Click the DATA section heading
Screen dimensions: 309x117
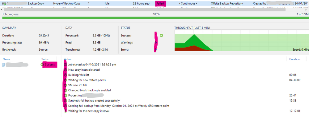pos(69,28)
